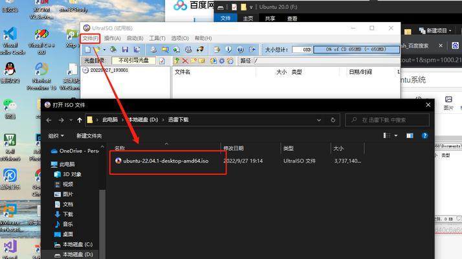462x259 pixels.
Task: Select 音乐 folder in navigation tree
Action: pos(64,224)
